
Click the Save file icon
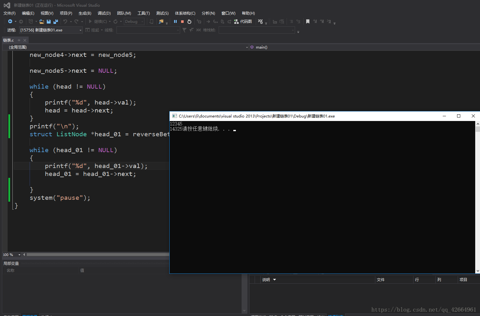tap(49, 21)
